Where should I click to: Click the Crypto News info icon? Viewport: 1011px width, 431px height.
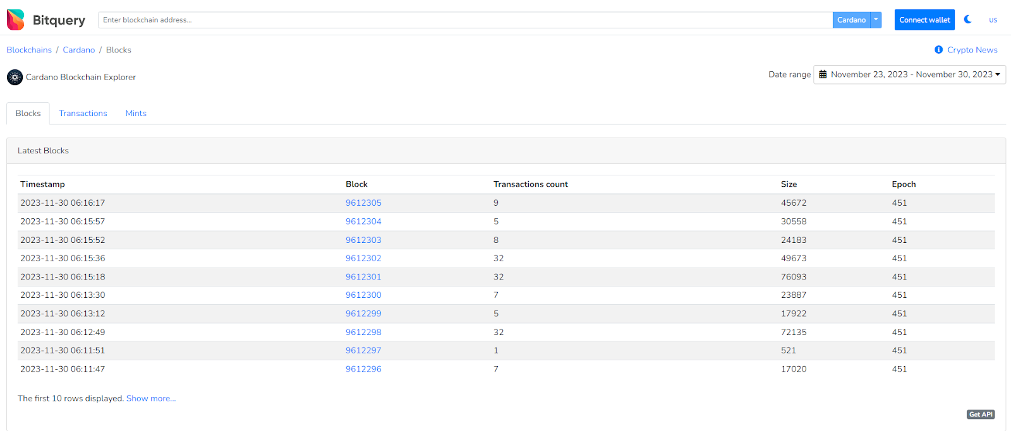pyautogui.click(x=938, y=50)
